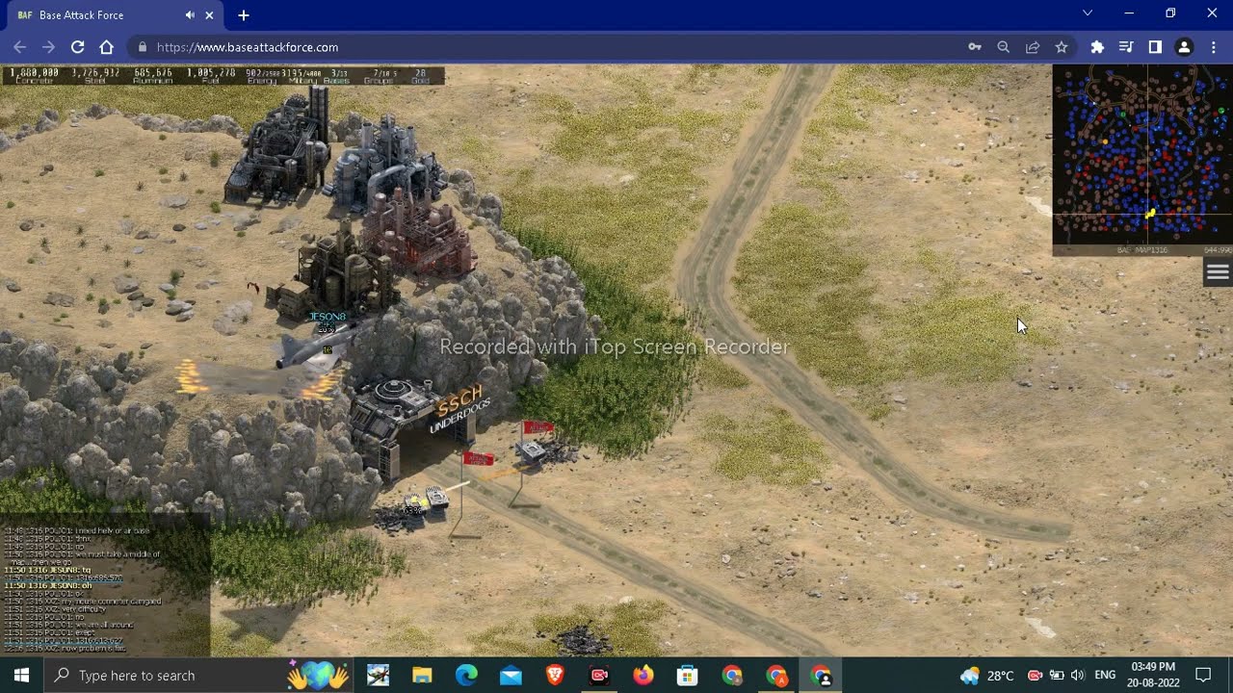Click the Energy 902 counter
Viewport: 1233px width, 693px height.
point(262,76)
